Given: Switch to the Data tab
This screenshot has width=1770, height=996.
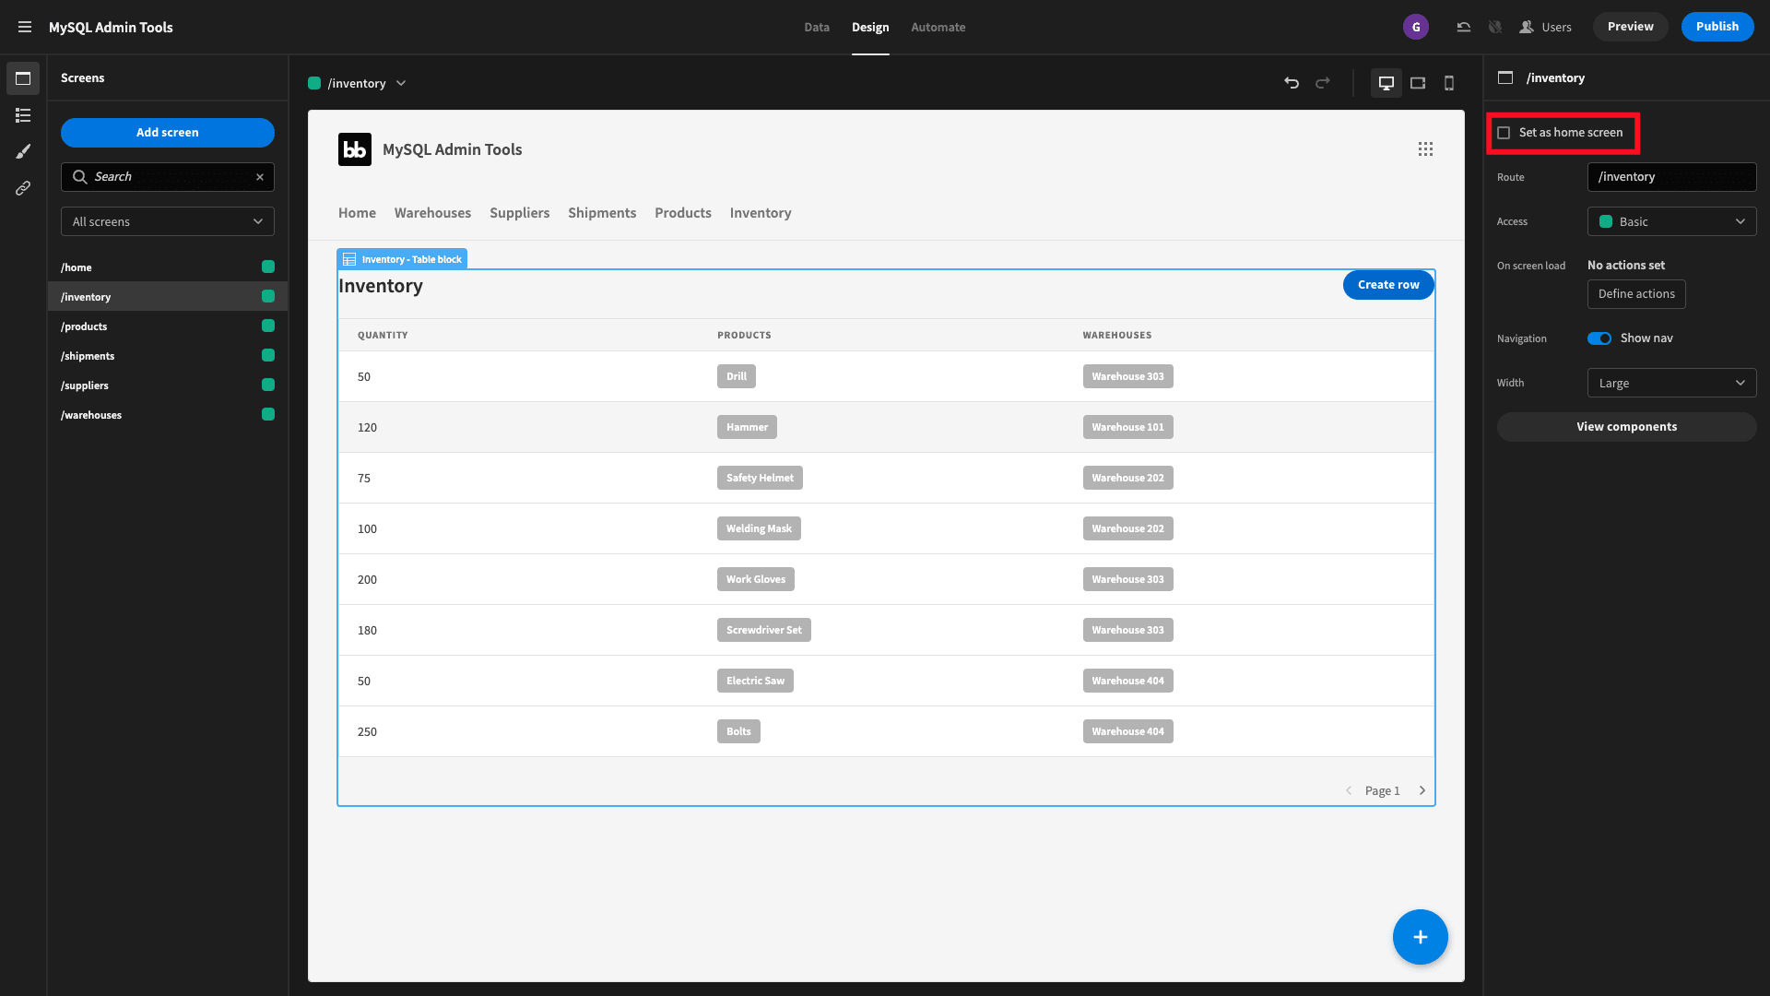Looking at the screenshot, I should coord(816,27).
